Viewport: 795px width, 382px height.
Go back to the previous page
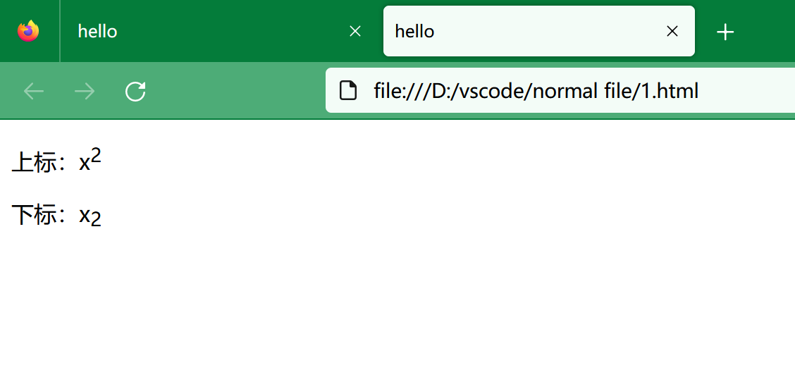[x=34, y=91]
